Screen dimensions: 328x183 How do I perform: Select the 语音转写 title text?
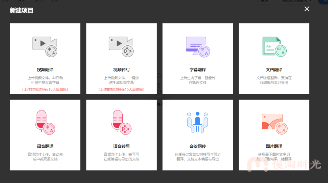coord(121,146)
